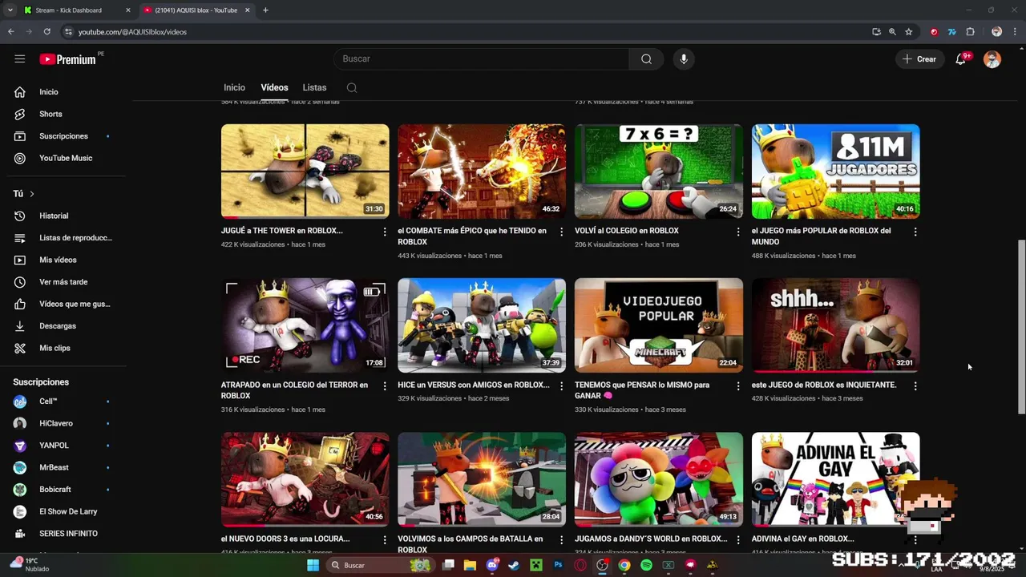Start voice search with the microphone
Screen dimensions: 1026x577
click(x=684, y=59)
